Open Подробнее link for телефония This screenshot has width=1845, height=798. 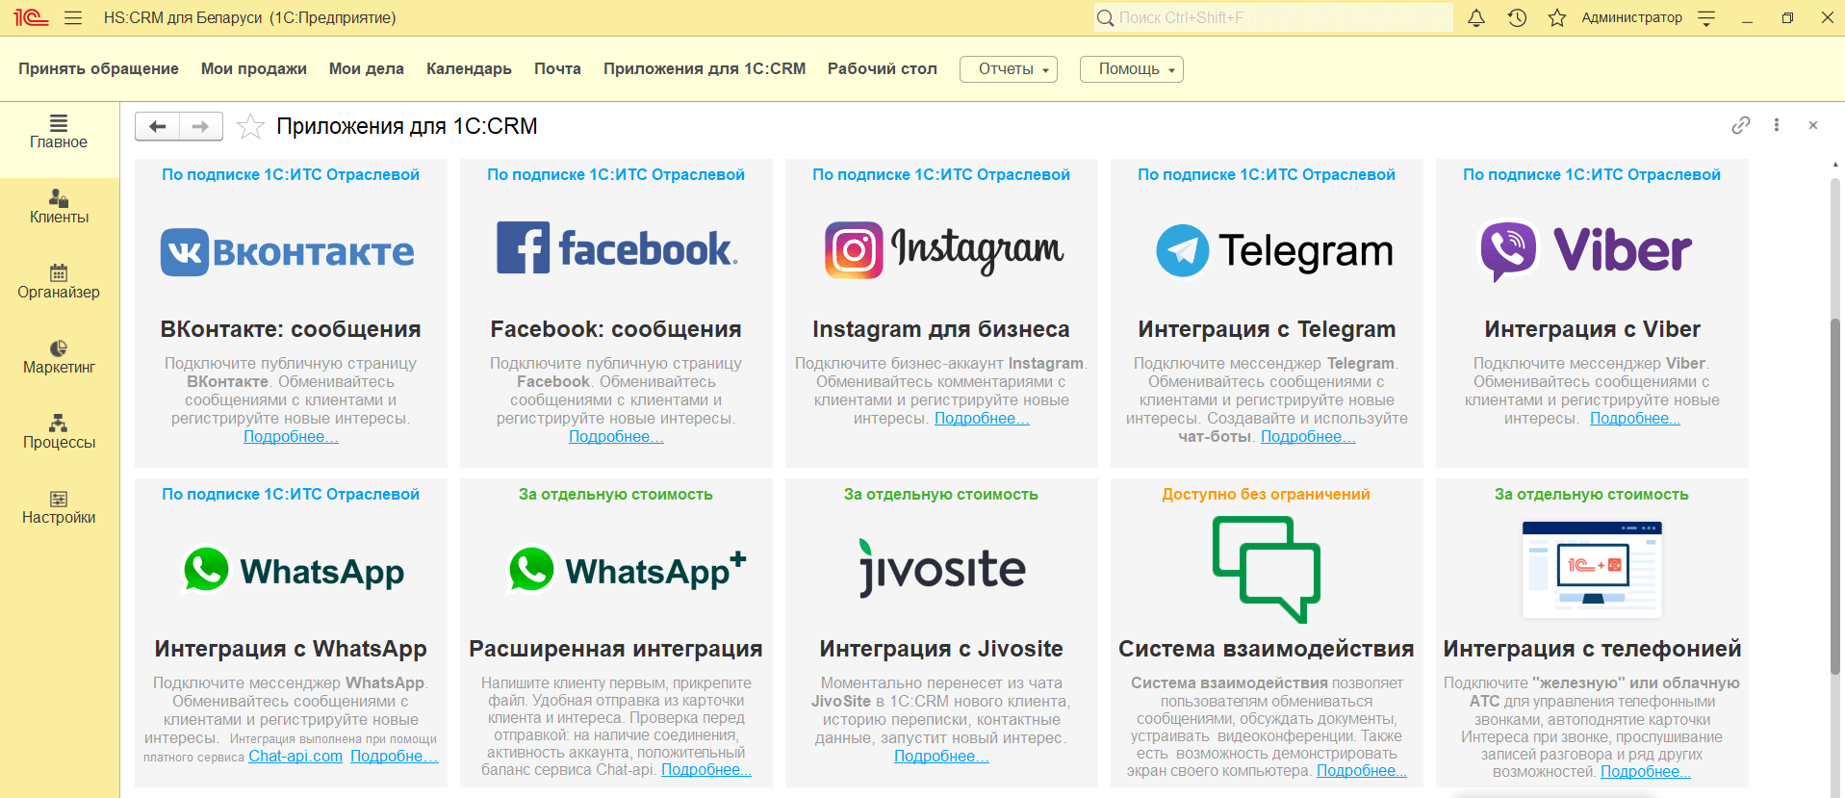pos(1646,772)
